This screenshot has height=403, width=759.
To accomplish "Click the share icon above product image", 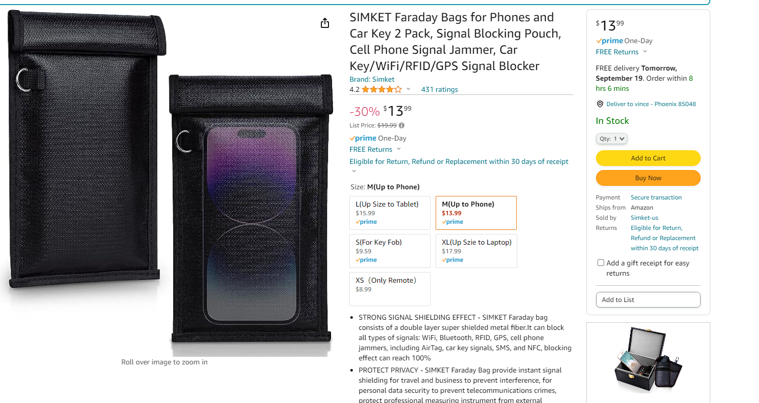I will [325, 23].
